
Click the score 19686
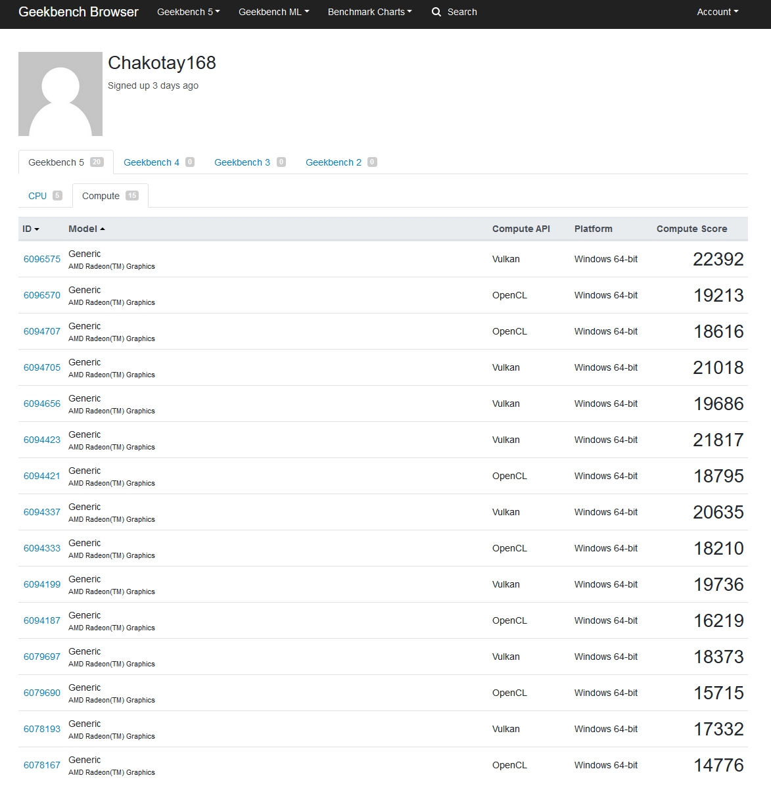coord(718,404)
